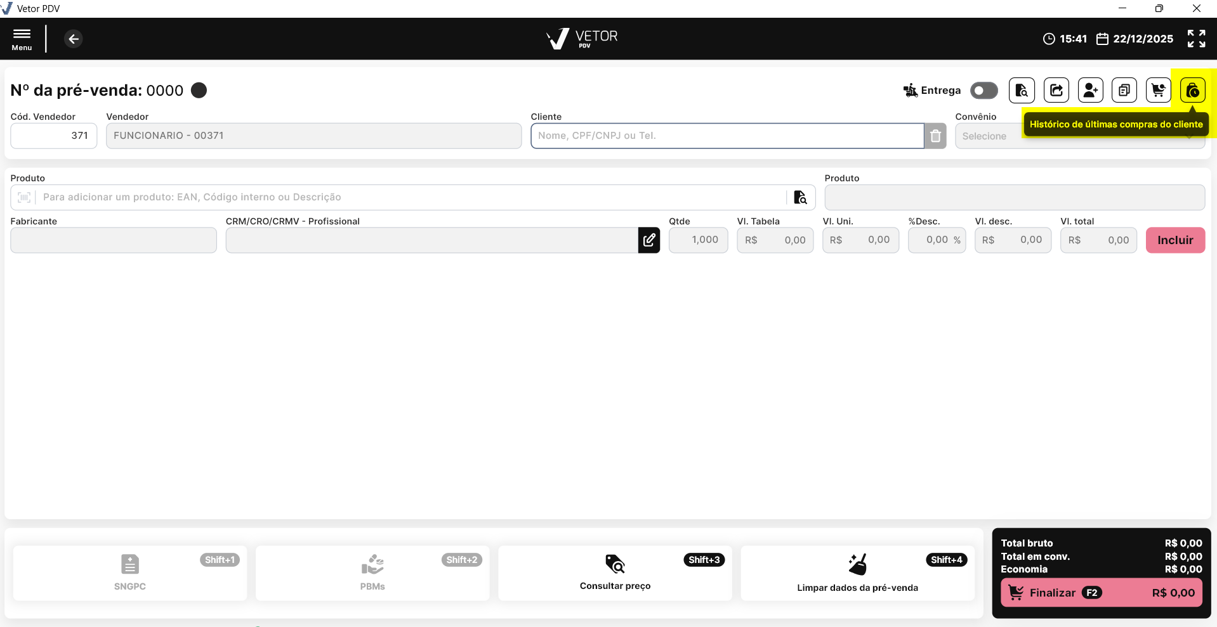Click the Vl. desc. value field
The image size is (1217, 627).
tap(1013, 240)
